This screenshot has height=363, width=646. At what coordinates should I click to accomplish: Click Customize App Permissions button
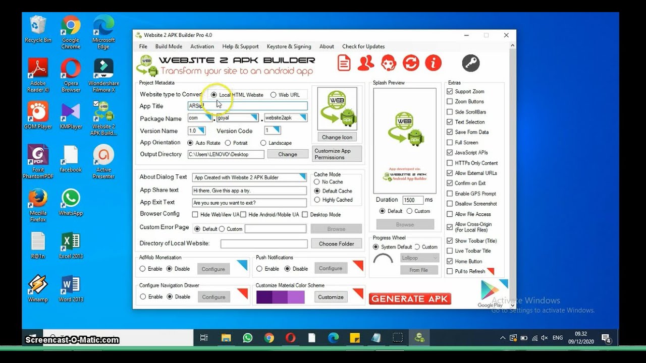tap(338, 154)
